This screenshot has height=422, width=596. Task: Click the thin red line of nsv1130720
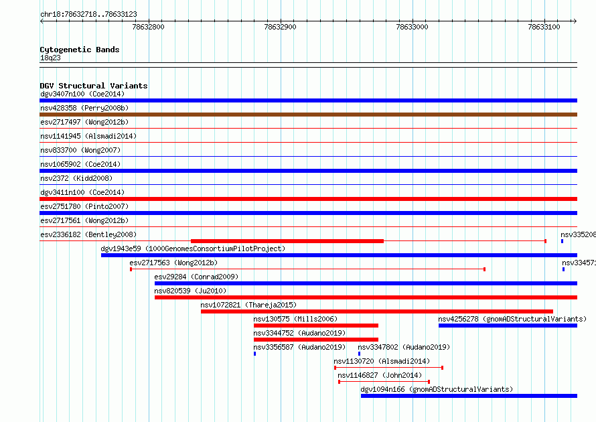[x=388, y=368]
